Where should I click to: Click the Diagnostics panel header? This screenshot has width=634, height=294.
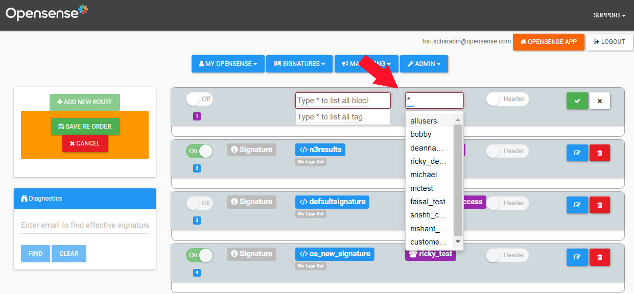coord(85,199)
